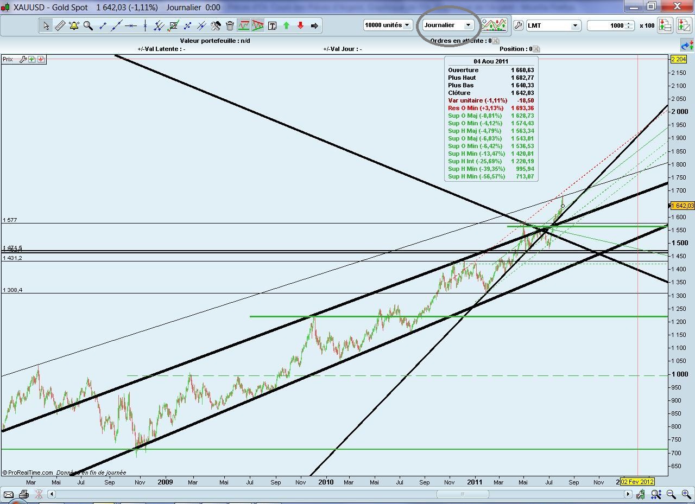Image resolution: width=695 pixels, height=504 pixels.
Task: Expand the 10000 unités dropdown
Action: point(387,25)
